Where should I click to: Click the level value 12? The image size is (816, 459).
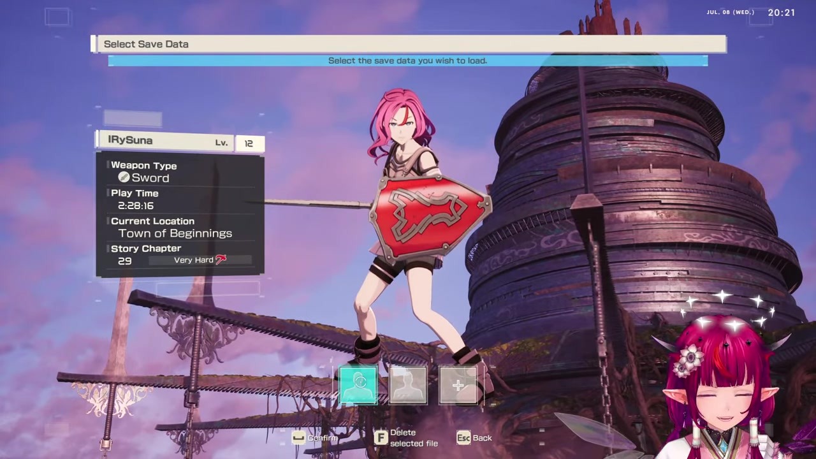pos(249,143)
